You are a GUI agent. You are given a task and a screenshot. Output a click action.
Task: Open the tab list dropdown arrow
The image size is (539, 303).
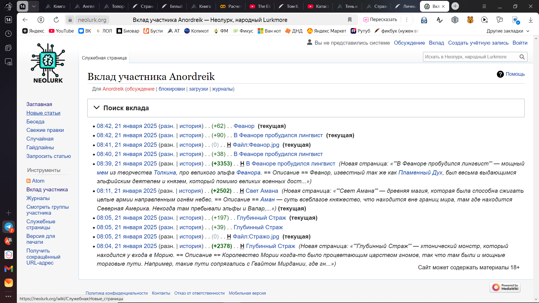[x=34, y=6]
